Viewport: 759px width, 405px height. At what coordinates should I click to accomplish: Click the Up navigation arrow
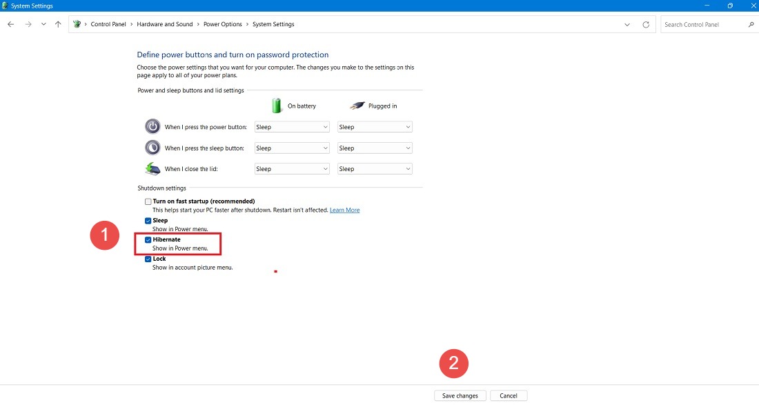[x=58, y=23]
